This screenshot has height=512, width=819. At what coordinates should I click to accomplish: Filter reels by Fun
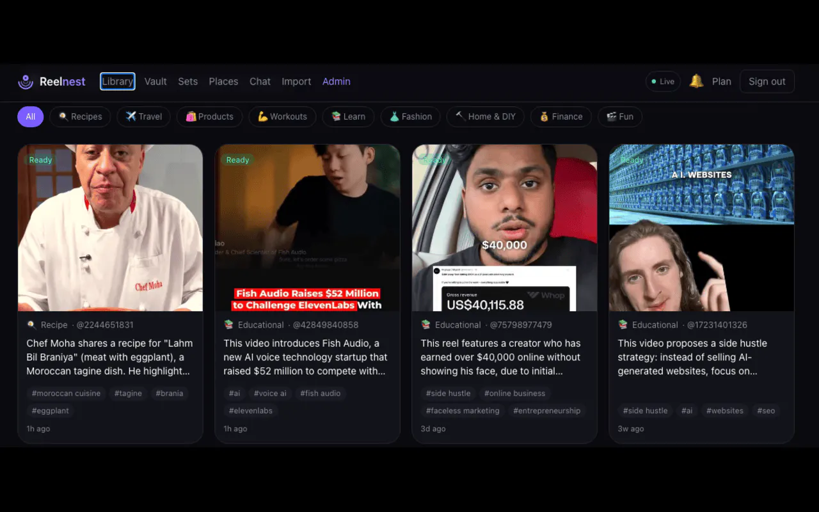(x=619, y=116)
